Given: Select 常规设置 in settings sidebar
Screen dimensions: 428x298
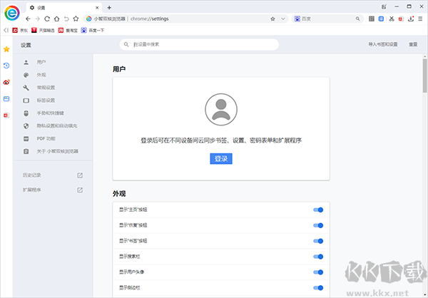Looking at the screenshot, I should click(46, 87).
